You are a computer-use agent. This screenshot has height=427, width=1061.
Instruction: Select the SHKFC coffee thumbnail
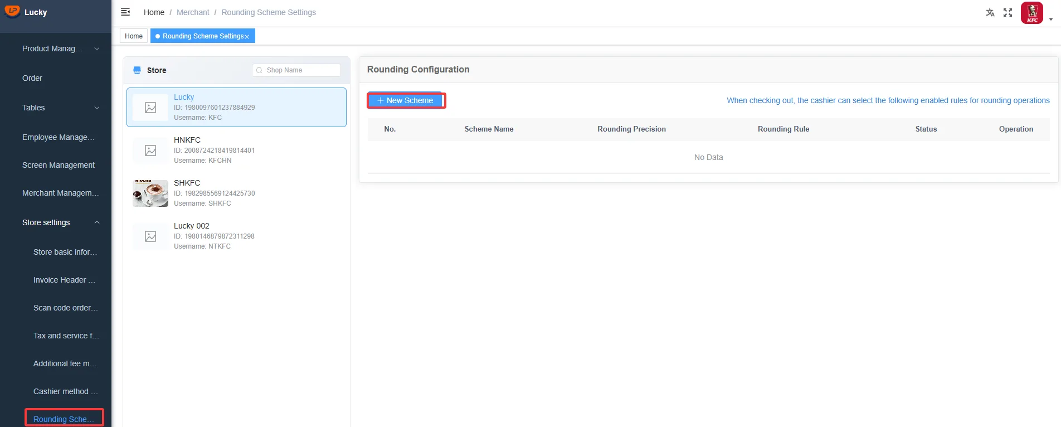click(150, 193)
